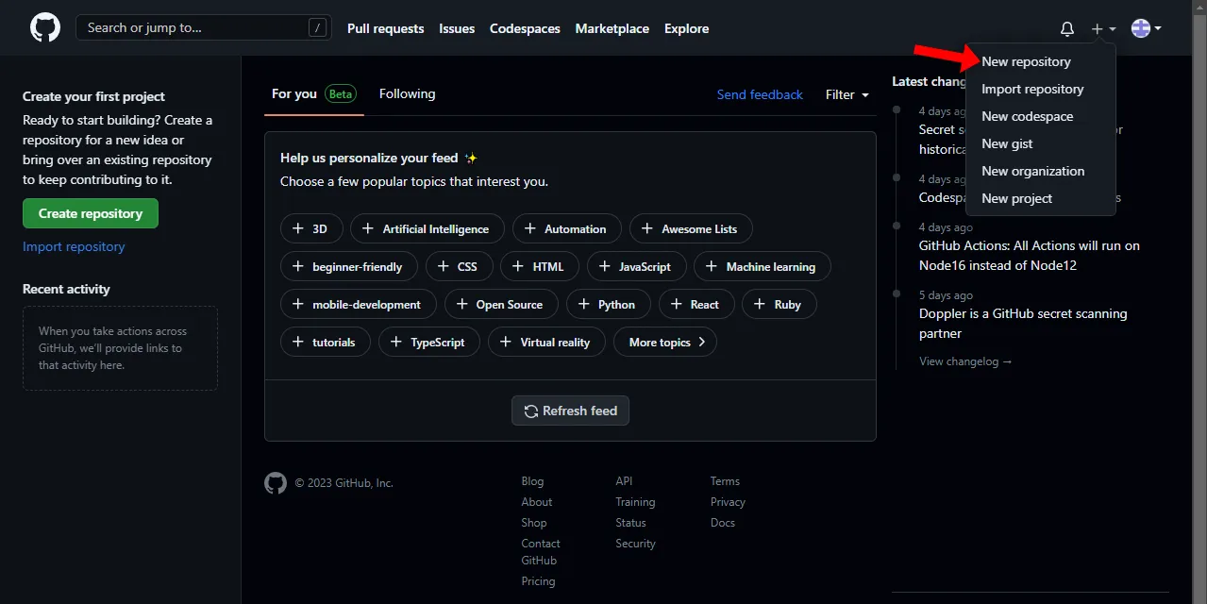Open the Terms footer link
The width and height of the screenshot is (1207, 604).
tap(725, 481)
